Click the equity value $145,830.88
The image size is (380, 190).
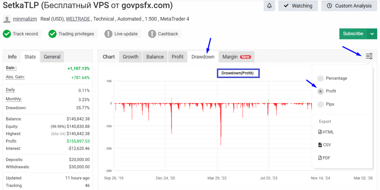pos(78,127)
